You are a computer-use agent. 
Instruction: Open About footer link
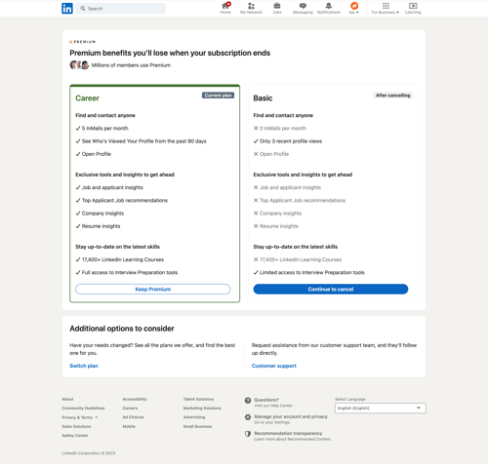pos(67,399)
